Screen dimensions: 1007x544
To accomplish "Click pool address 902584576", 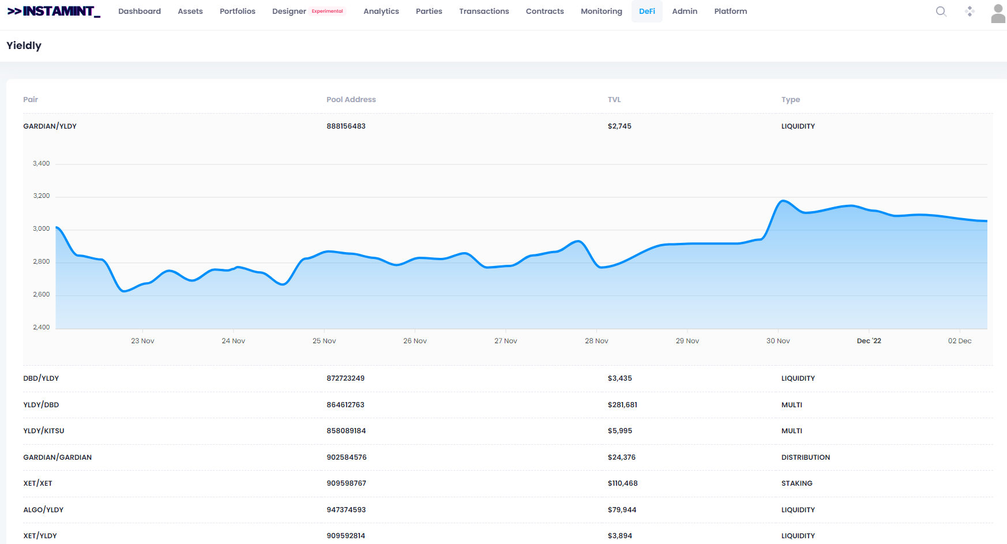I will (x=347, y=457).
